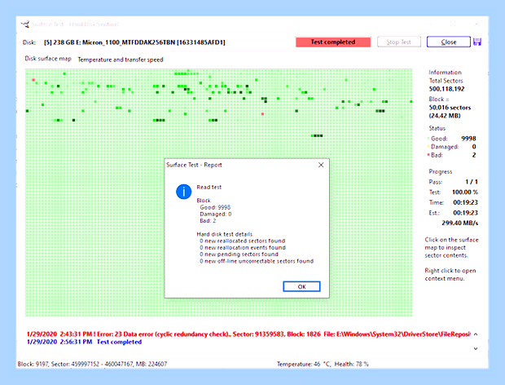Click the blue save icon near Close
505x385 pixels.
(477, 42)
